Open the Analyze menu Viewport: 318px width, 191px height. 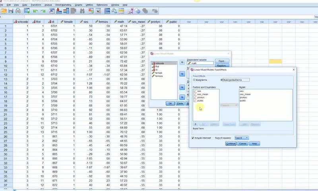pyautogui.click(x=48, y=5)
